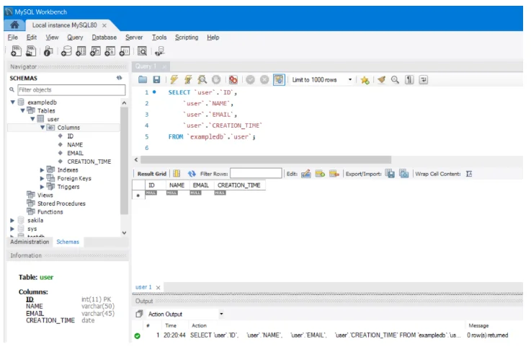Stop the executing query icon

(216, 79)
